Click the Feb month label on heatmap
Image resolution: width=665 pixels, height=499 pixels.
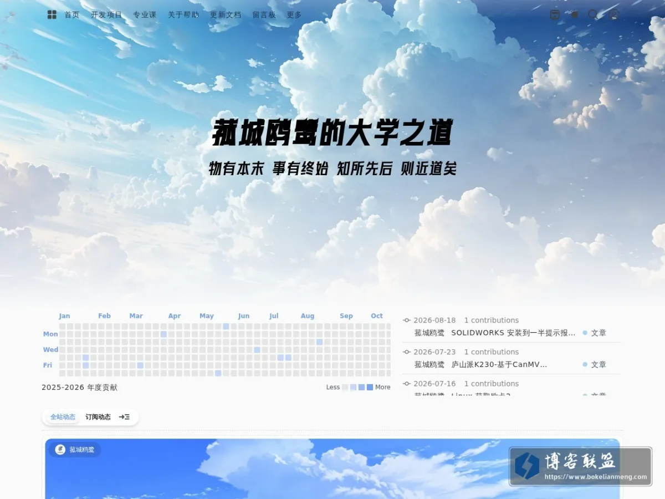pos(104,316)
